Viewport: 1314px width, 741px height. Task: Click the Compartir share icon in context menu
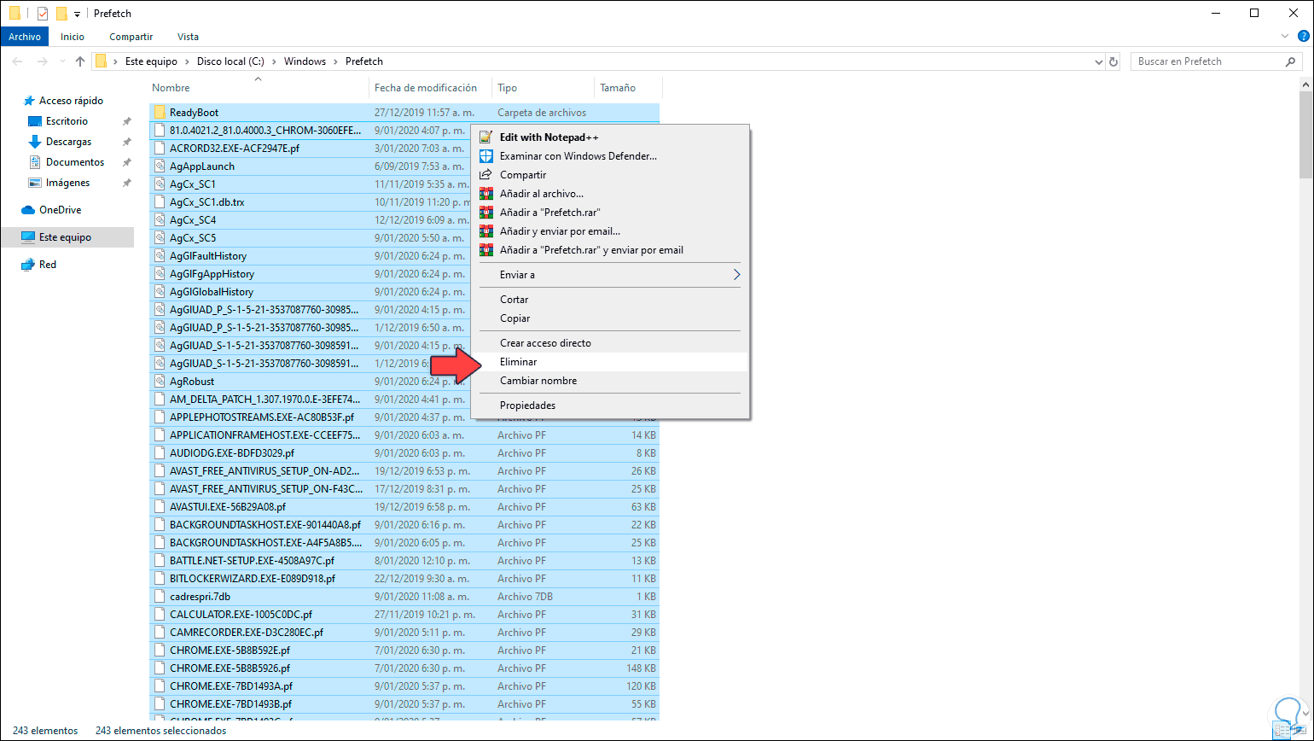pos(486,175)
